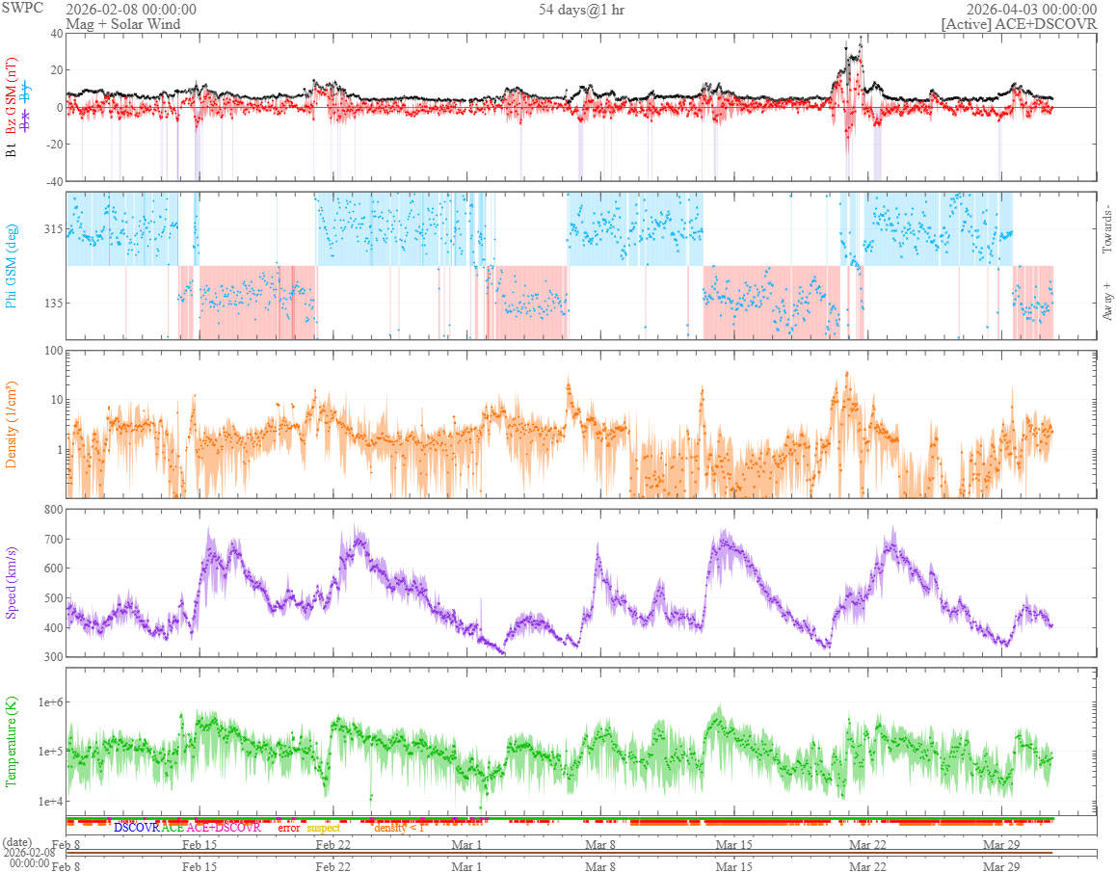Toggle the Temperature (K) axis label
This screenshot has width=1116, height=873.
pos(11,741)
